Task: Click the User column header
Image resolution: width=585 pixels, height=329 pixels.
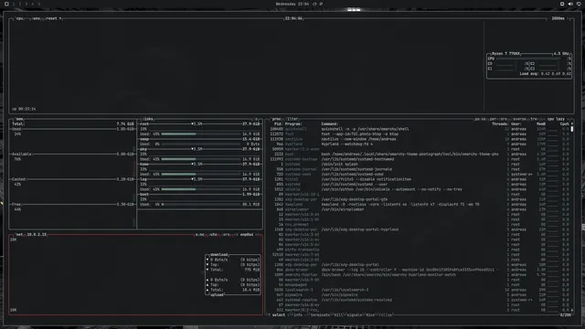Action: (516, 124)
